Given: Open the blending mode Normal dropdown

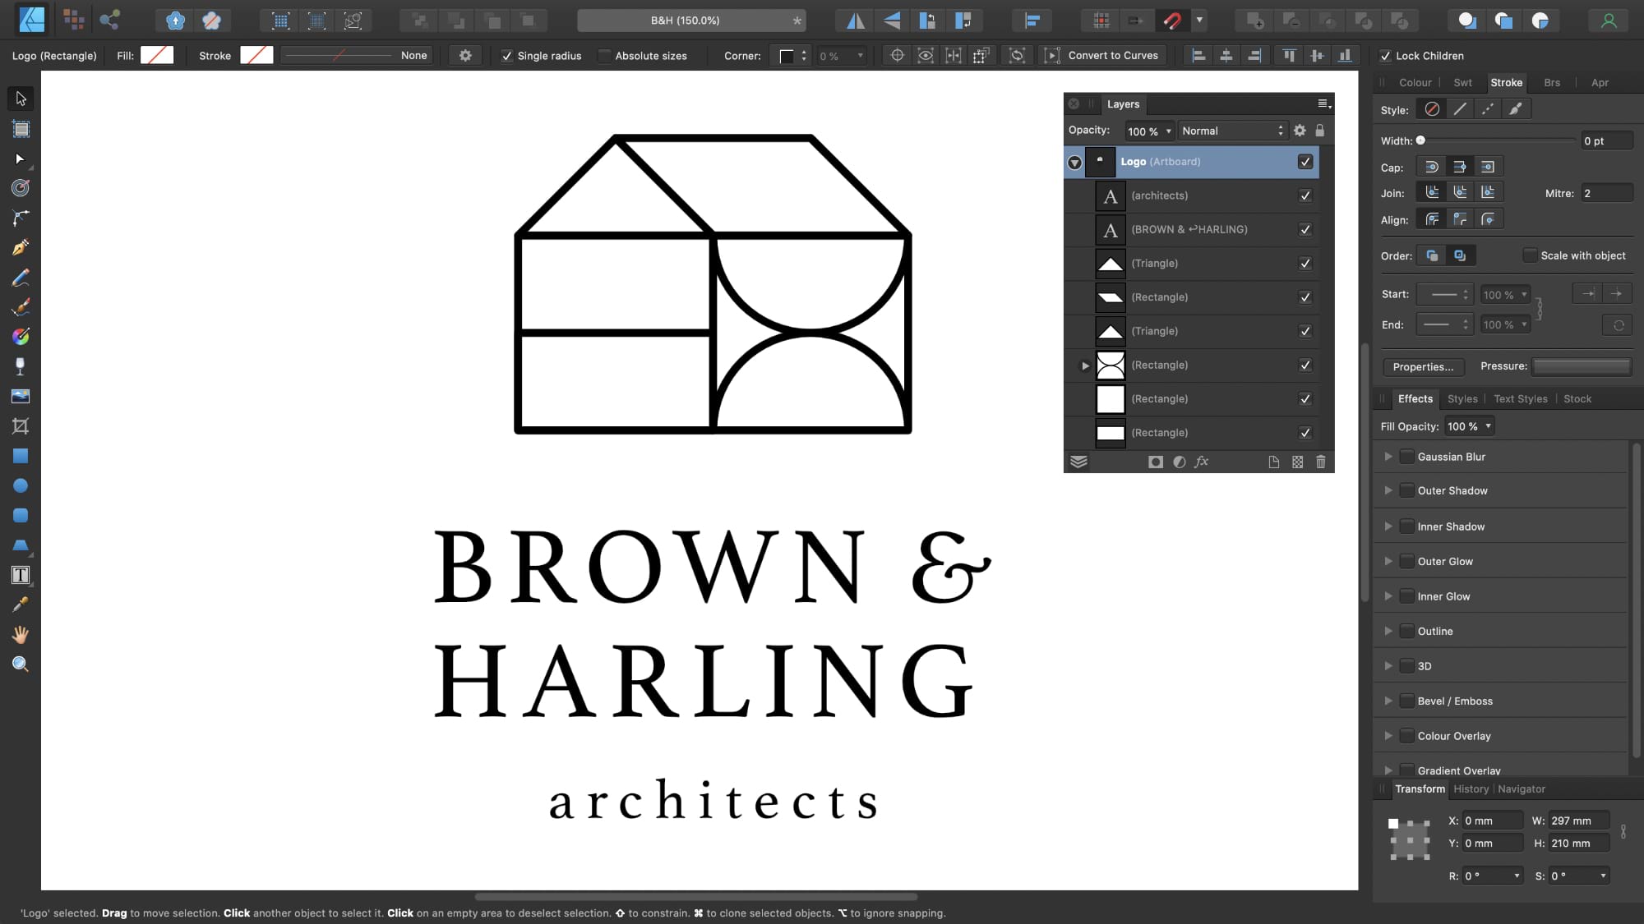Looking at the screenshot, I should pyautogui.click(x=1231, y=130).
